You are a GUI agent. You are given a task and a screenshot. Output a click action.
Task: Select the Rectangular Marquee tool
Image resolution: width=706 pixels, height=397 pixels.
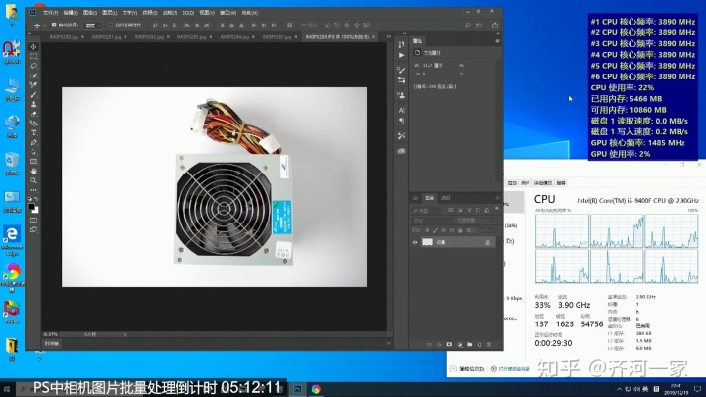coord(33,56)
